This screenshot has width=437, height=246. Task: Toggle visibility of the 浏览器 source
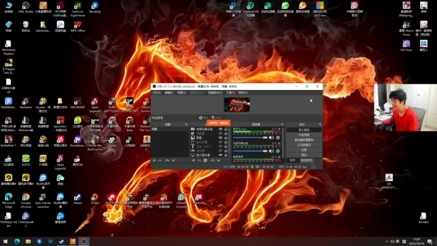pos(221,133)
